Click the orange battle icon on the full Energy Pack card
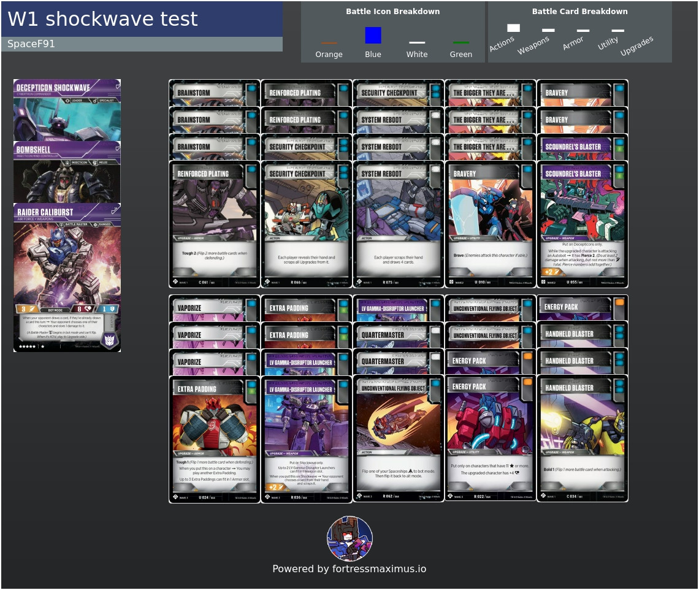 527,382
